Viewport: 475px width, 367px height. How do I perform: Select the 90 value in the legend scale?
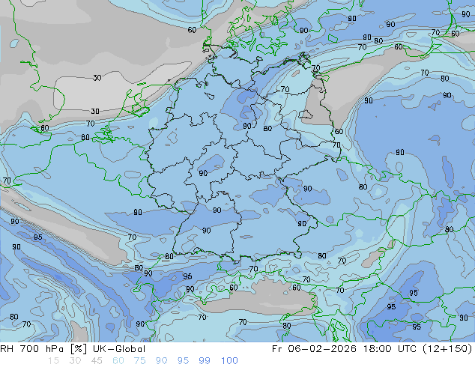[161, 361]
